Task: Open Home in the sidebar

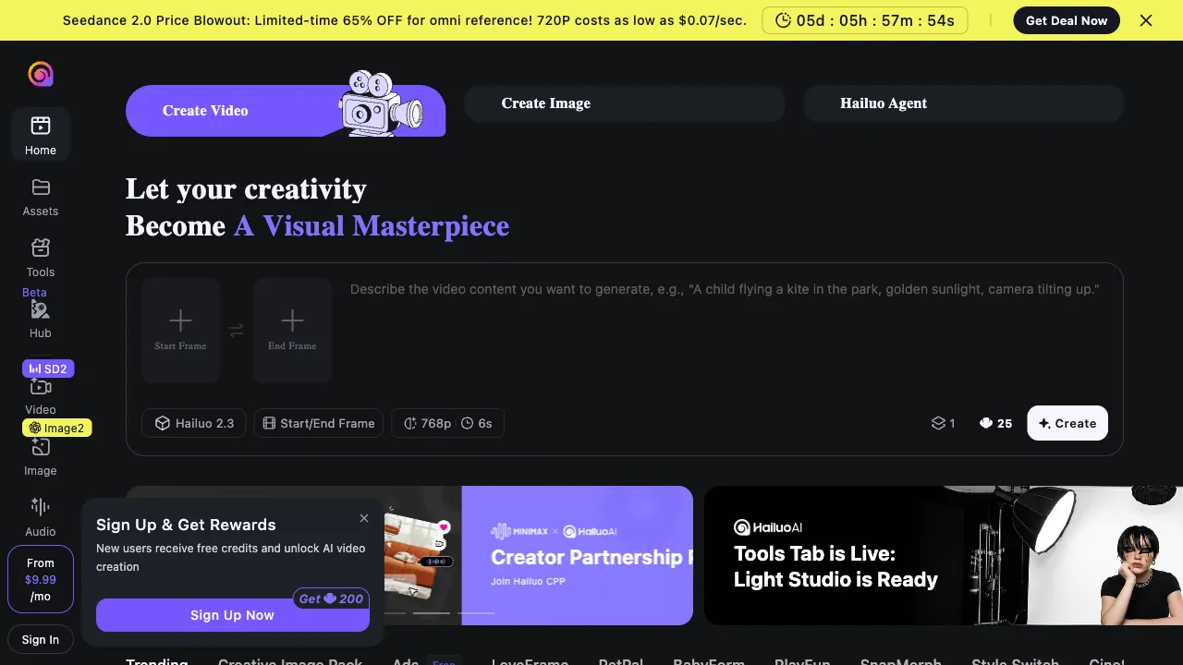Action: click(41, 134)
